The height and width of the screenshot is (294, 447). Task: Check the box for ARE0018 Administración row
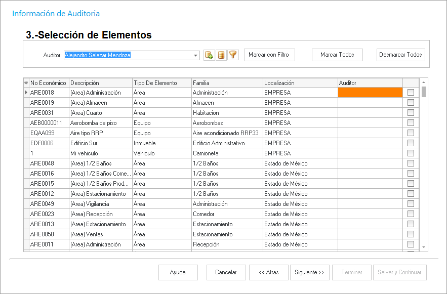(411, 93)
